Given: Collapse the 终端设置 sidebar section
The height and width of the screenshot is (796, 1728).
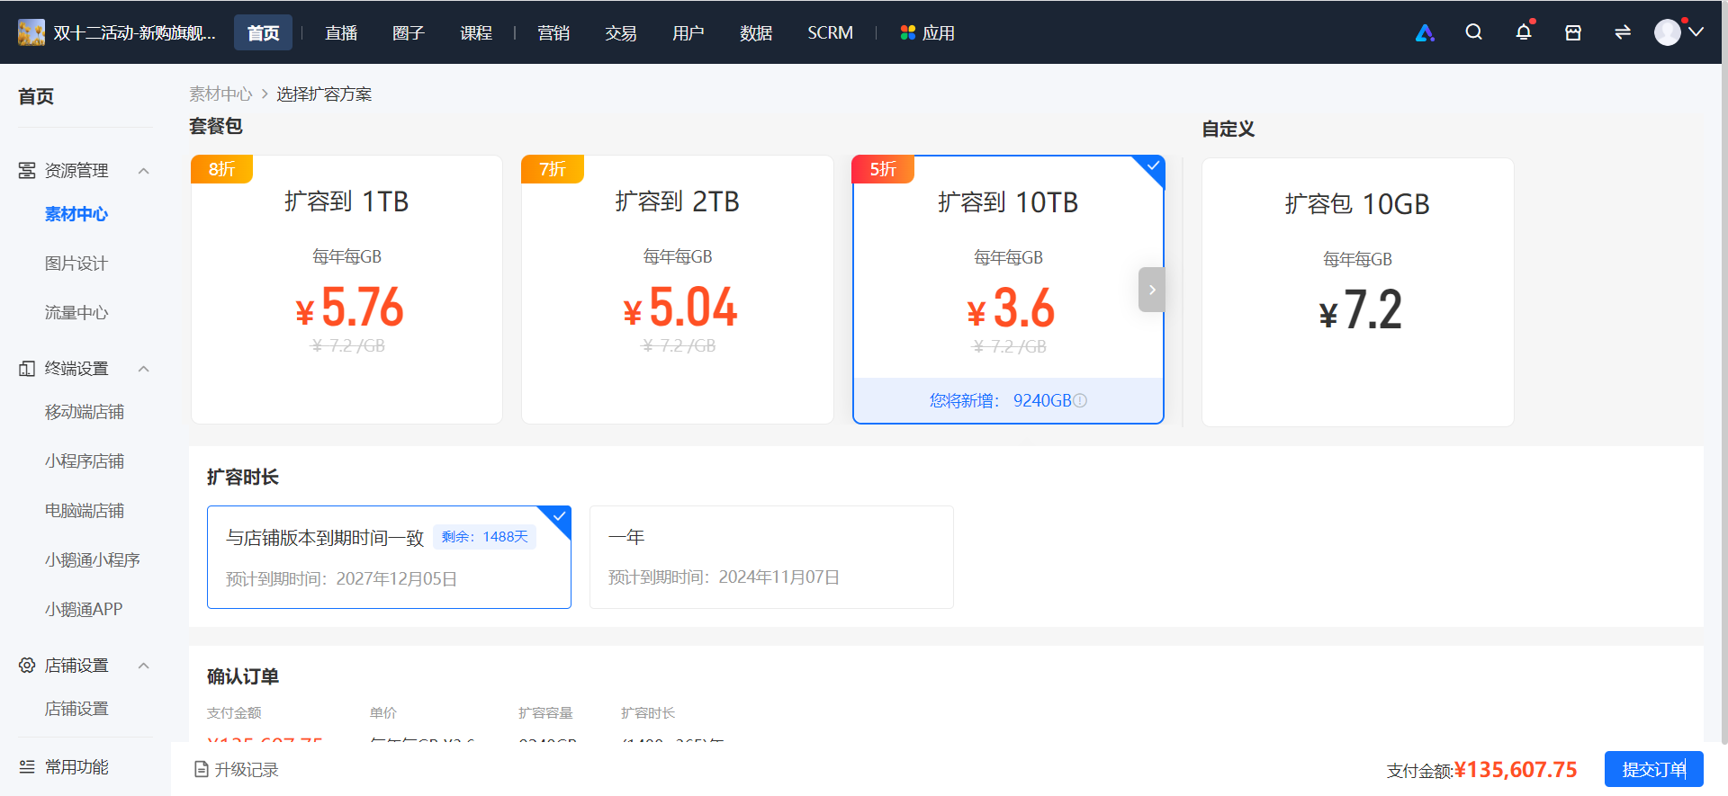Looking at the screenshot, I should click(x=144, y=369).
